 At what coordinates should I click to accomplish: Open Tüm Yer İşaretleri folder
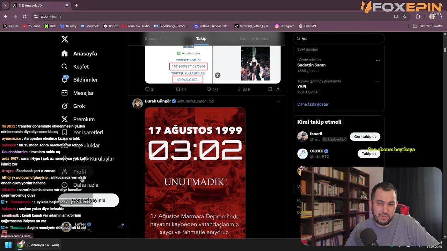click(x=428, y=26)
